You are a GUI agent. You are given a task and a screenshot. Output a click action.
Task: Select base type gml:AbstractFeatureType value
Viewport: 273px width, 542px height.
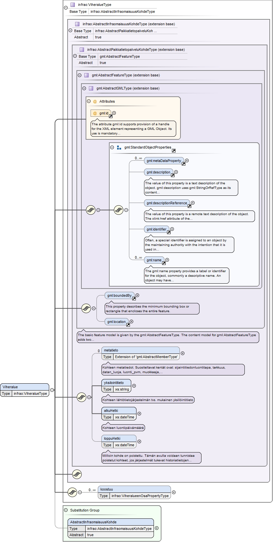(x=120, y=56)
